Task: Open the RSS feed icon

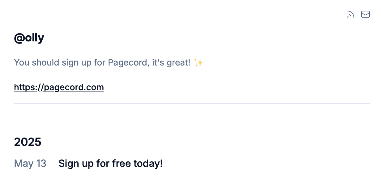Action: click(x=350, y=15)
